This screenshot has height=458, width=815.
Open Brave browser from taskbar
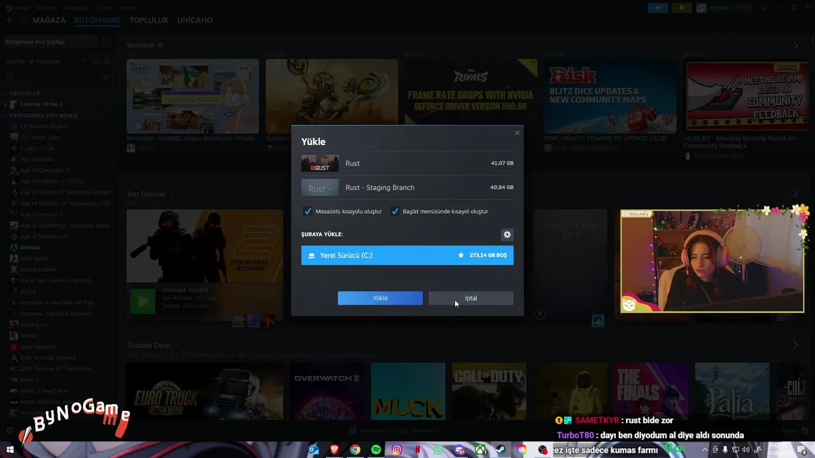click(x=334, y=450)
